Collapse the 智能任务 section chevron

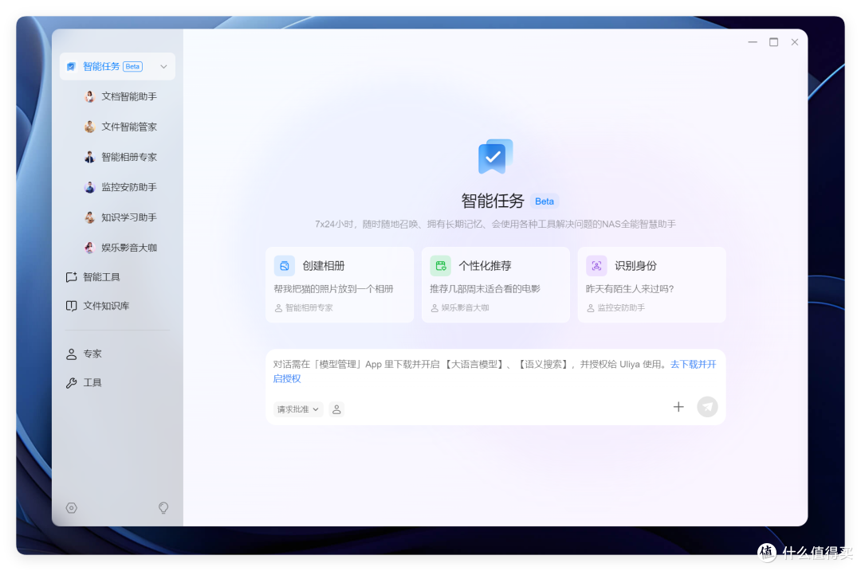point(163,67)
